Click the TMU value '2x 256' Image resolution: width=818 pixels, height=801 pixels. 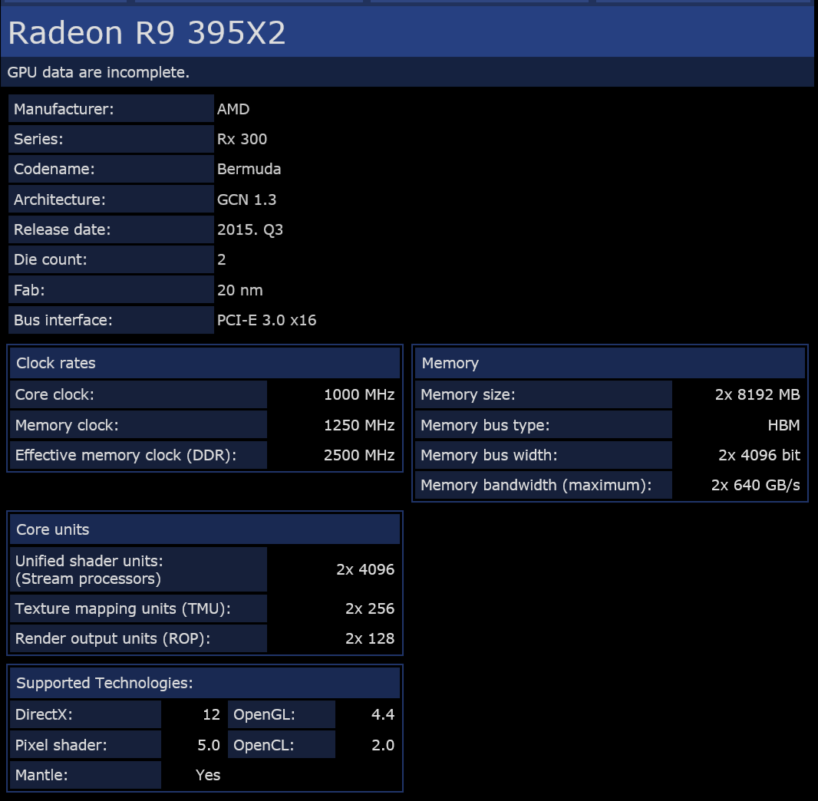click(x=370, y=608)
